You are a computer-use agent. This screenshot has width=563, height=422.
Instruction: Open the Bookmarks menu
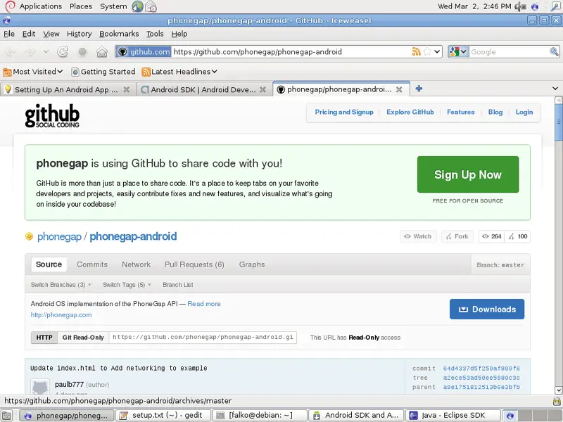[119, 34]
